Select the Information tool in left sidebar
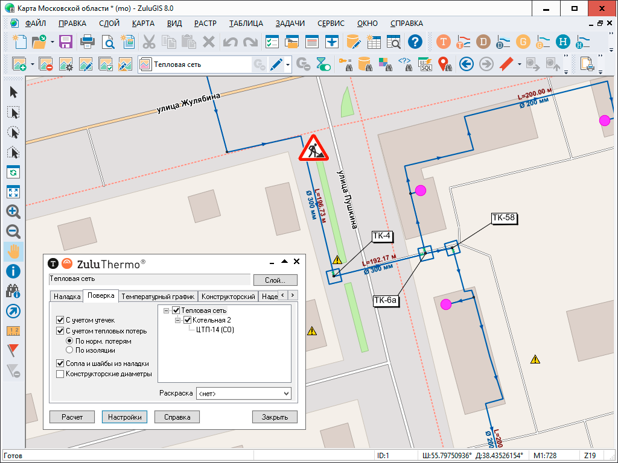This screenshot has width=618, height=463. pyautogui.click(x=13, y=271)
